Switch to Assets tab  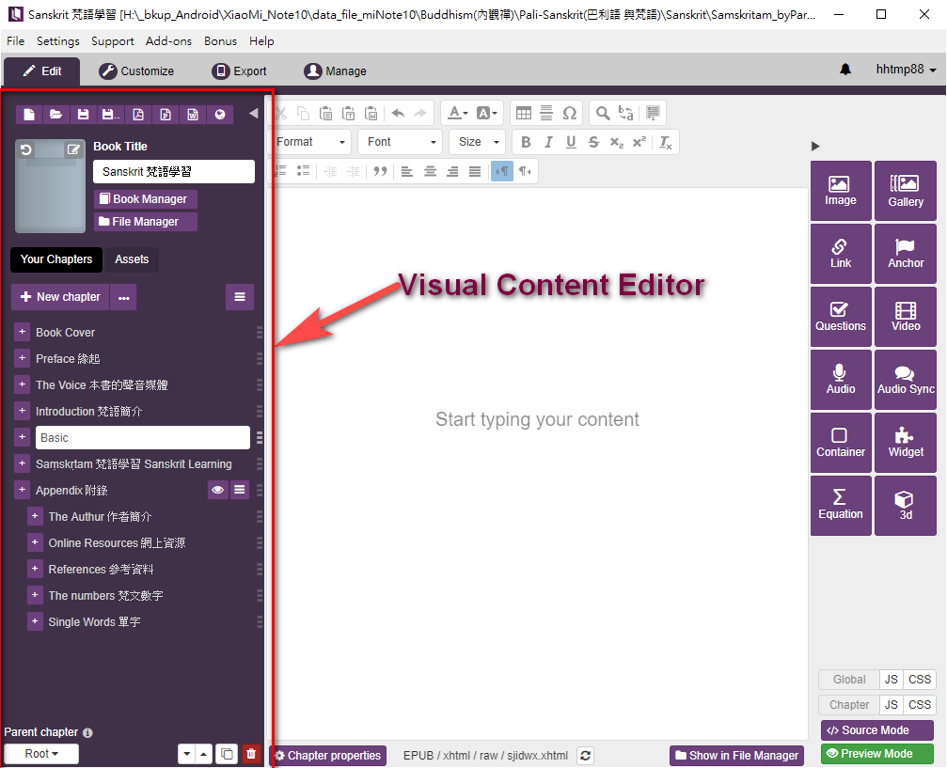132,259
